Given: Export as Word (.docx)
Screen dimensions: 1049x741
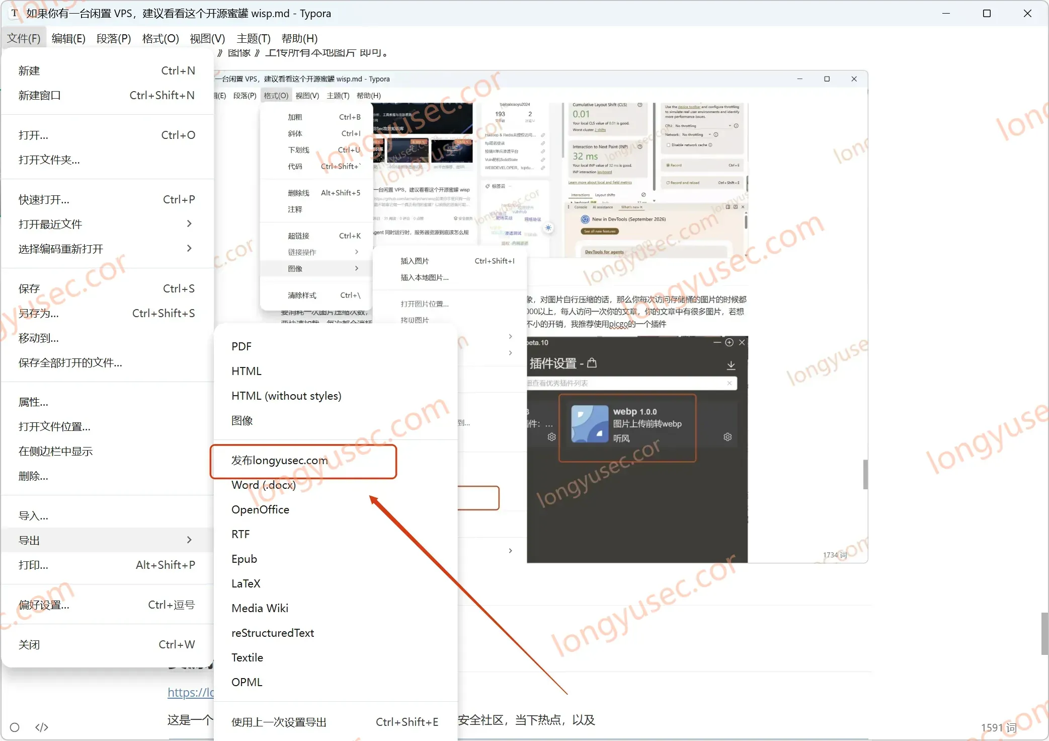Looking at the screenshot, I should 336,485.
